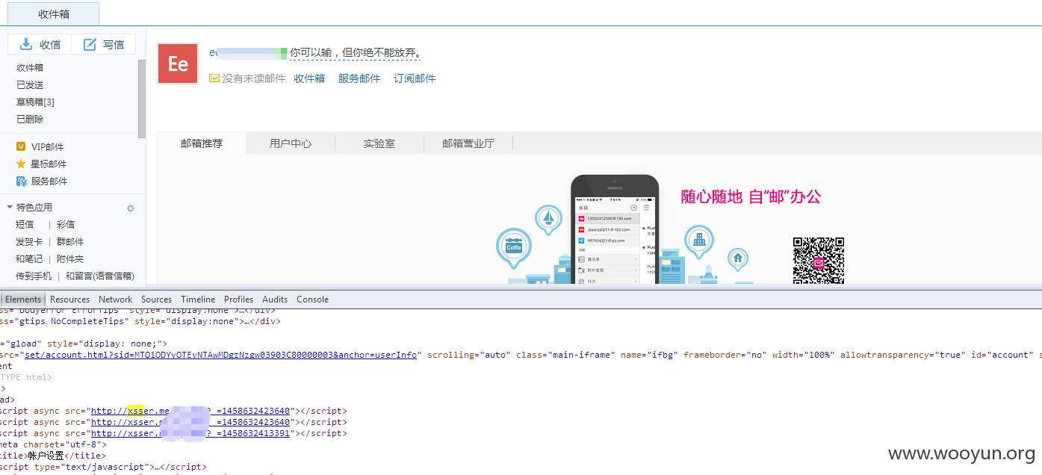Viewport: 1042px width, 475px height.
Task: Click the QR code image
Action: pyautogui.click(x=818, y=260)
